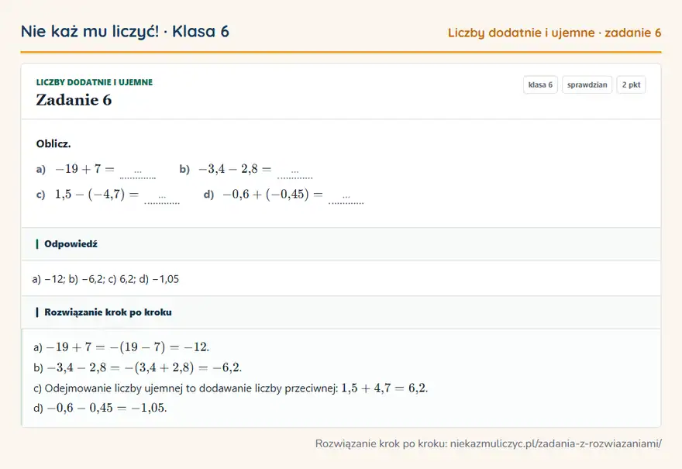Click solution line b) ending with −6,2
The height and width of the screenshot is (469, 682).
pos(137,367)
